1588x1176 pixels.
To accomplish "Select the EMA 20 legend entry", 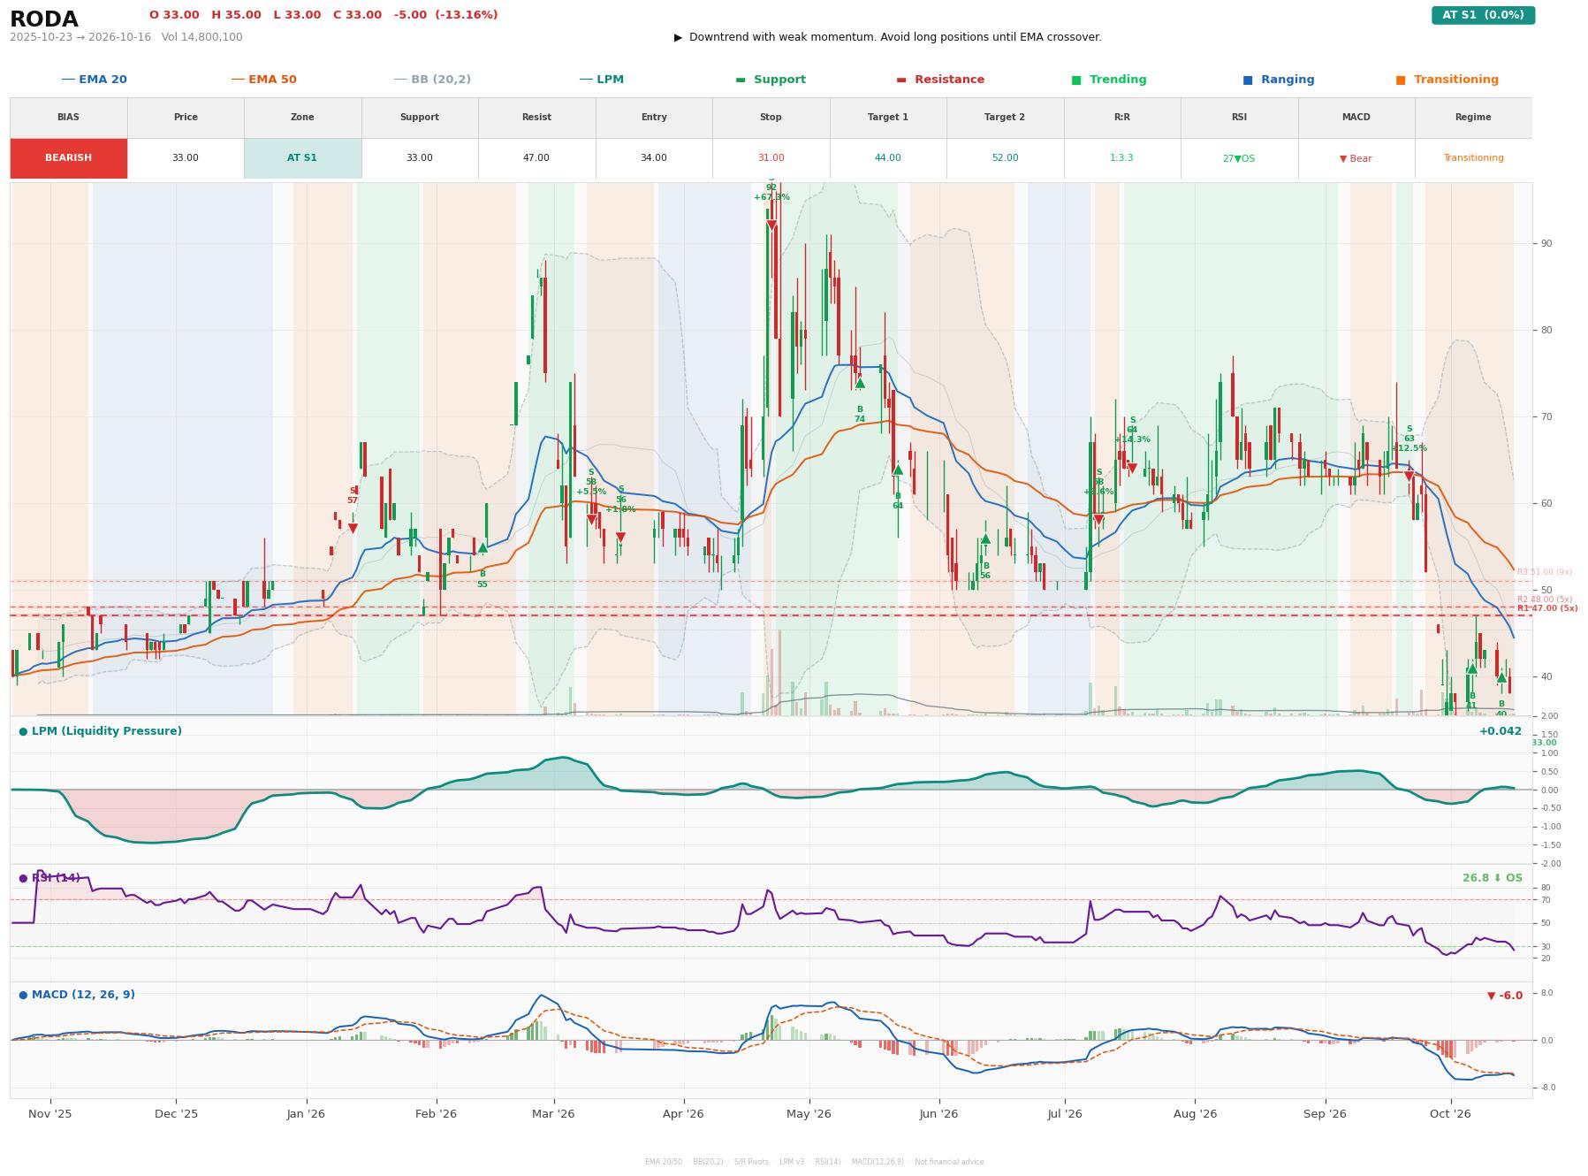I will 95,80.
